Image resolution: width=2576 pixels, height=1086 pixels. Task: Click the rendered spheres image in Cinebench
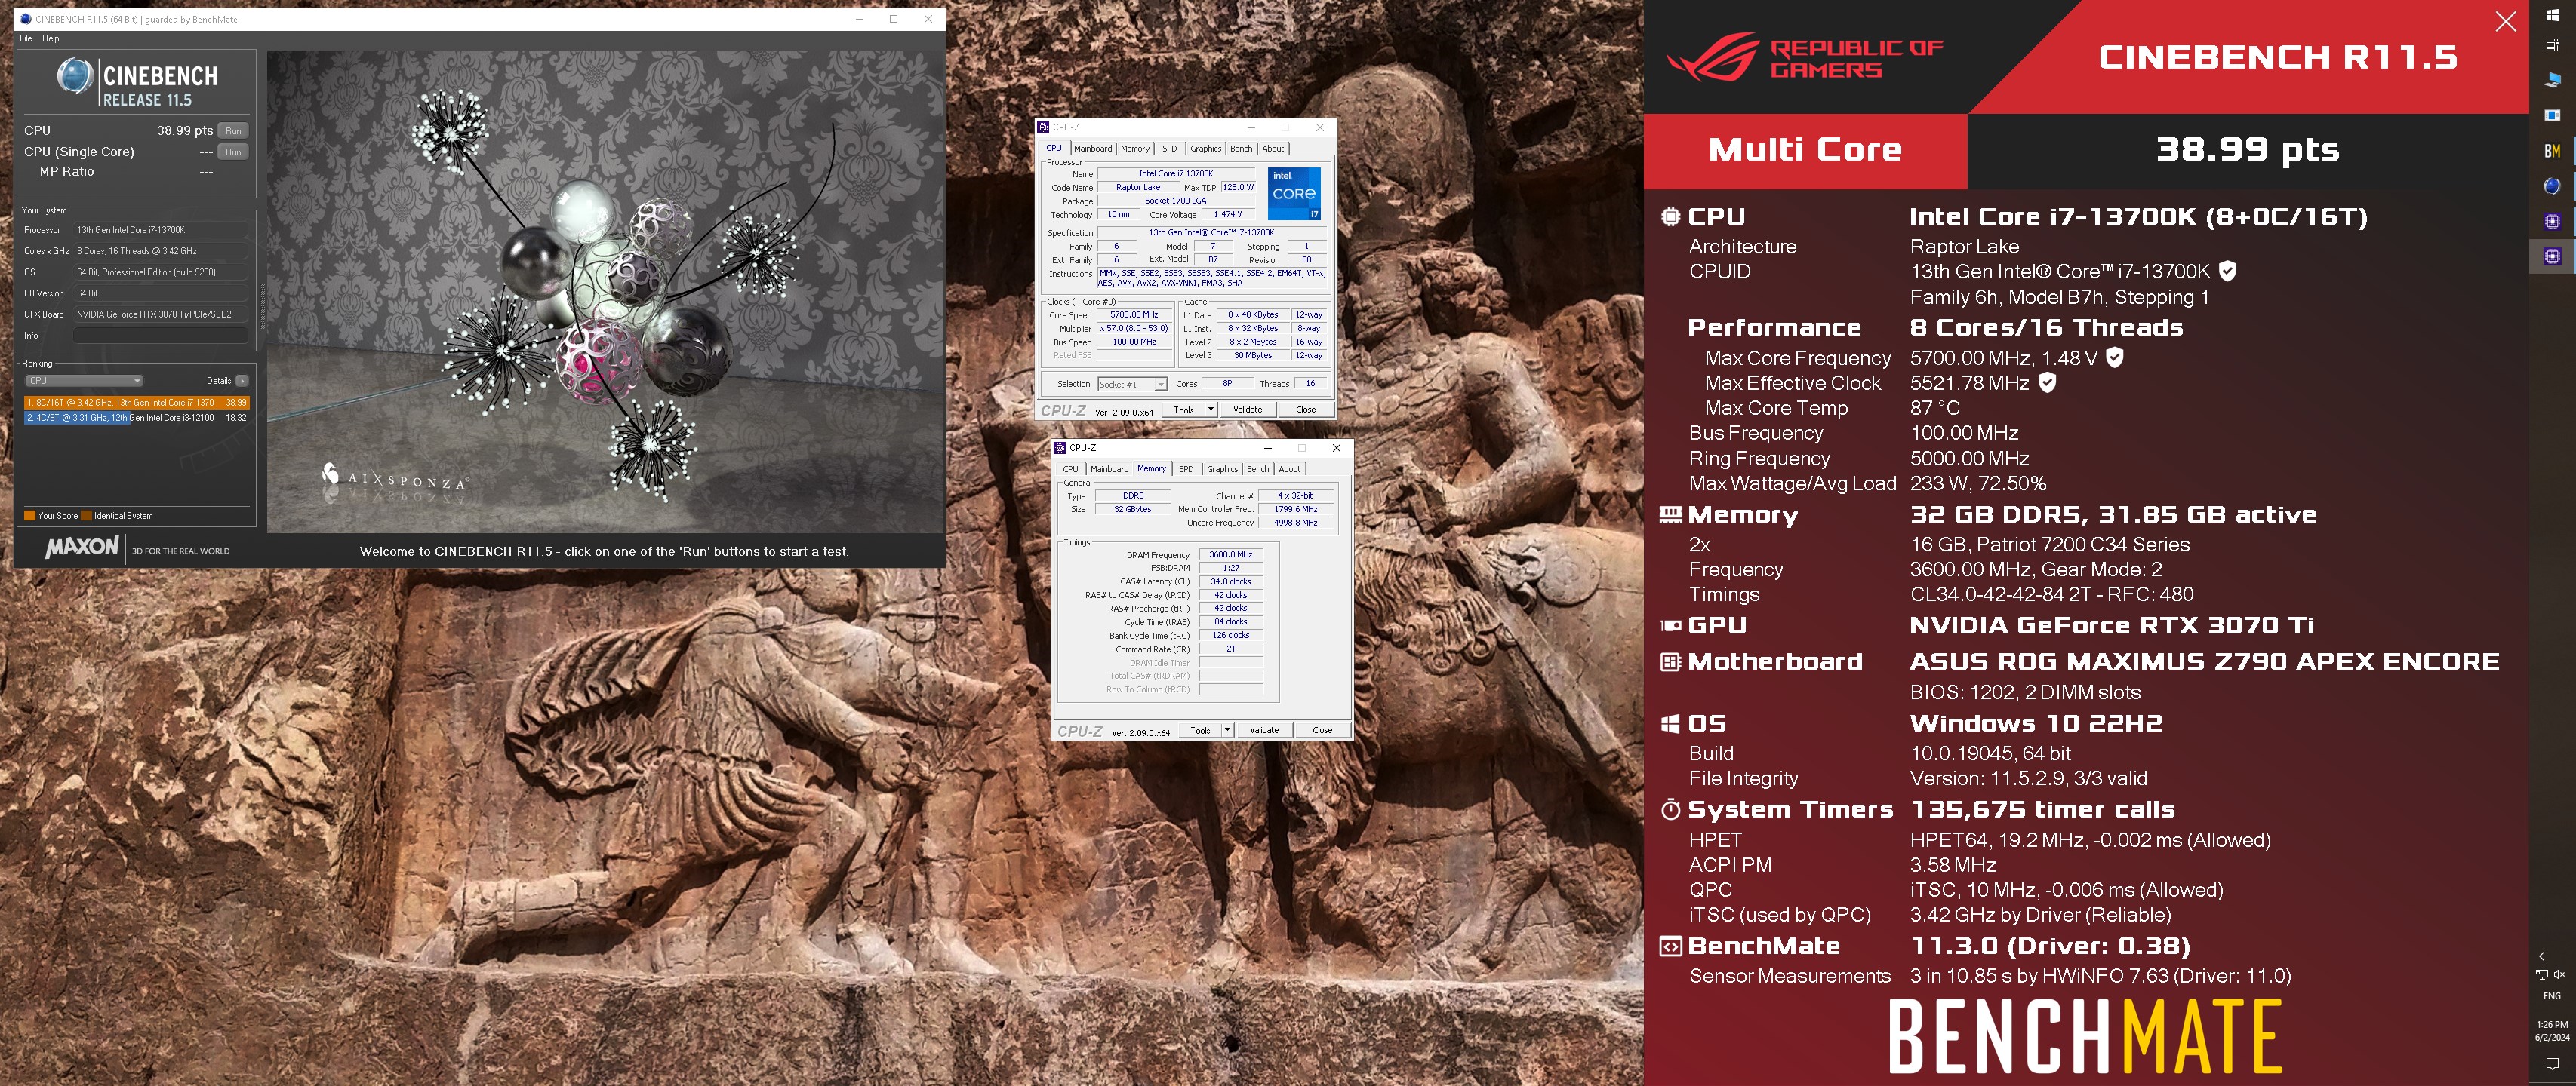(605, 292)
